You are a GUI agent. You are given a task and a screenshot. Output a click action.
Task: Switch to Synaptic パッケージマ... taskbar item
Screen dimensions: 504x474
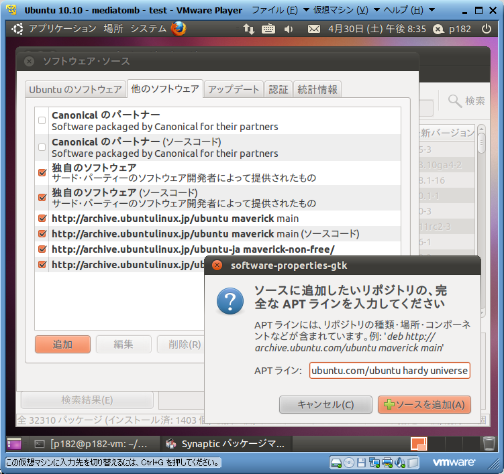point(225,444)
